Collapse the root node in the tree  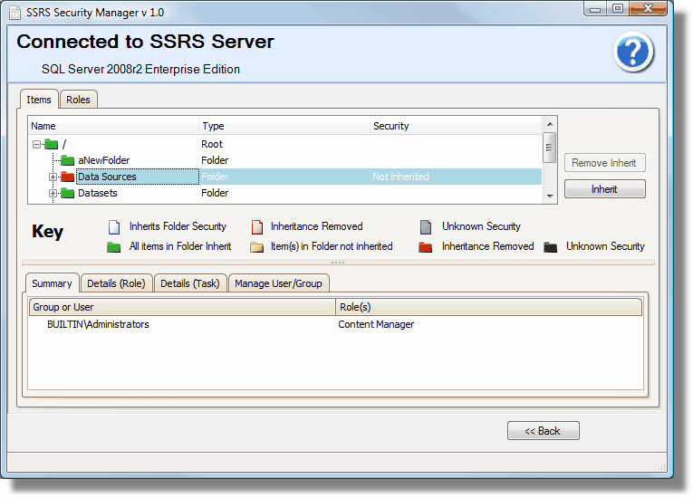coord(36,144)
